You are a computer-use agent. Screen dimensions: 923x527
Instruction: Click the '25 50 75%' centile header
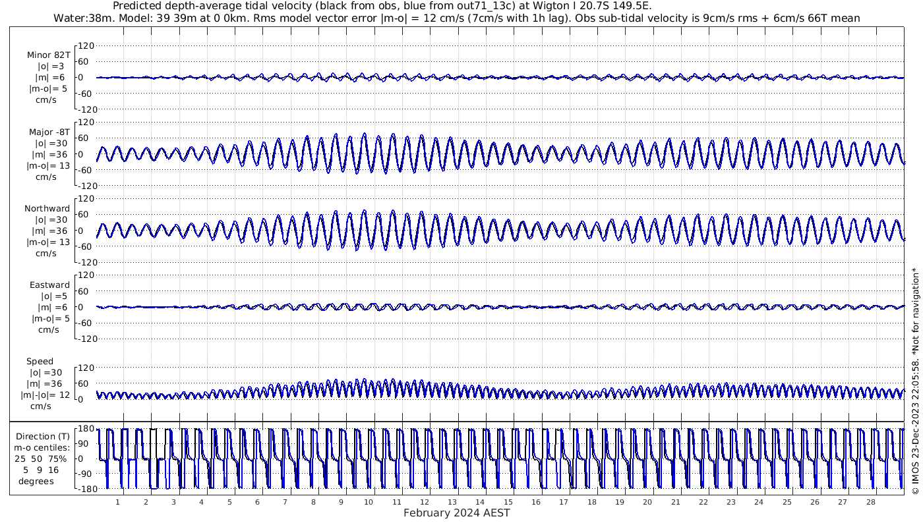pos(42,459)
